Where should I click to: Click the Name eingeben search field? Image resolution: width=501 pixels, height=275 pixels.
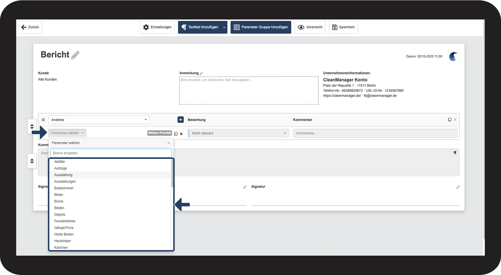[111, 153]
